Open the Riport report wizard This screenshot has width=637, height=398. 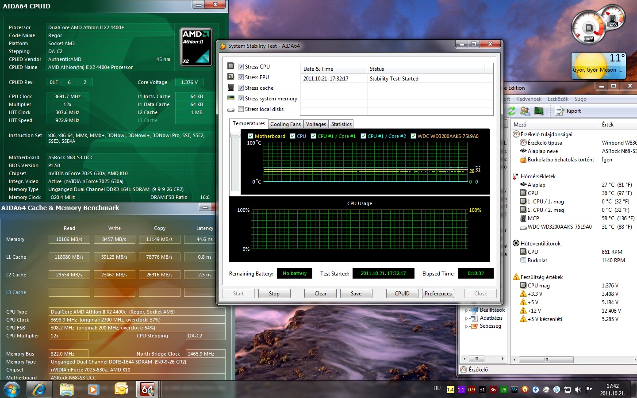point(568,111)
